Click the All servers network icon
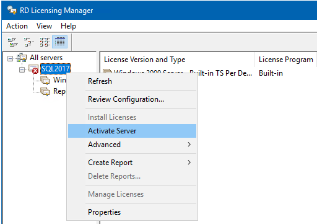Viewport: 317px width, 224px height. (x=22, y=58)
